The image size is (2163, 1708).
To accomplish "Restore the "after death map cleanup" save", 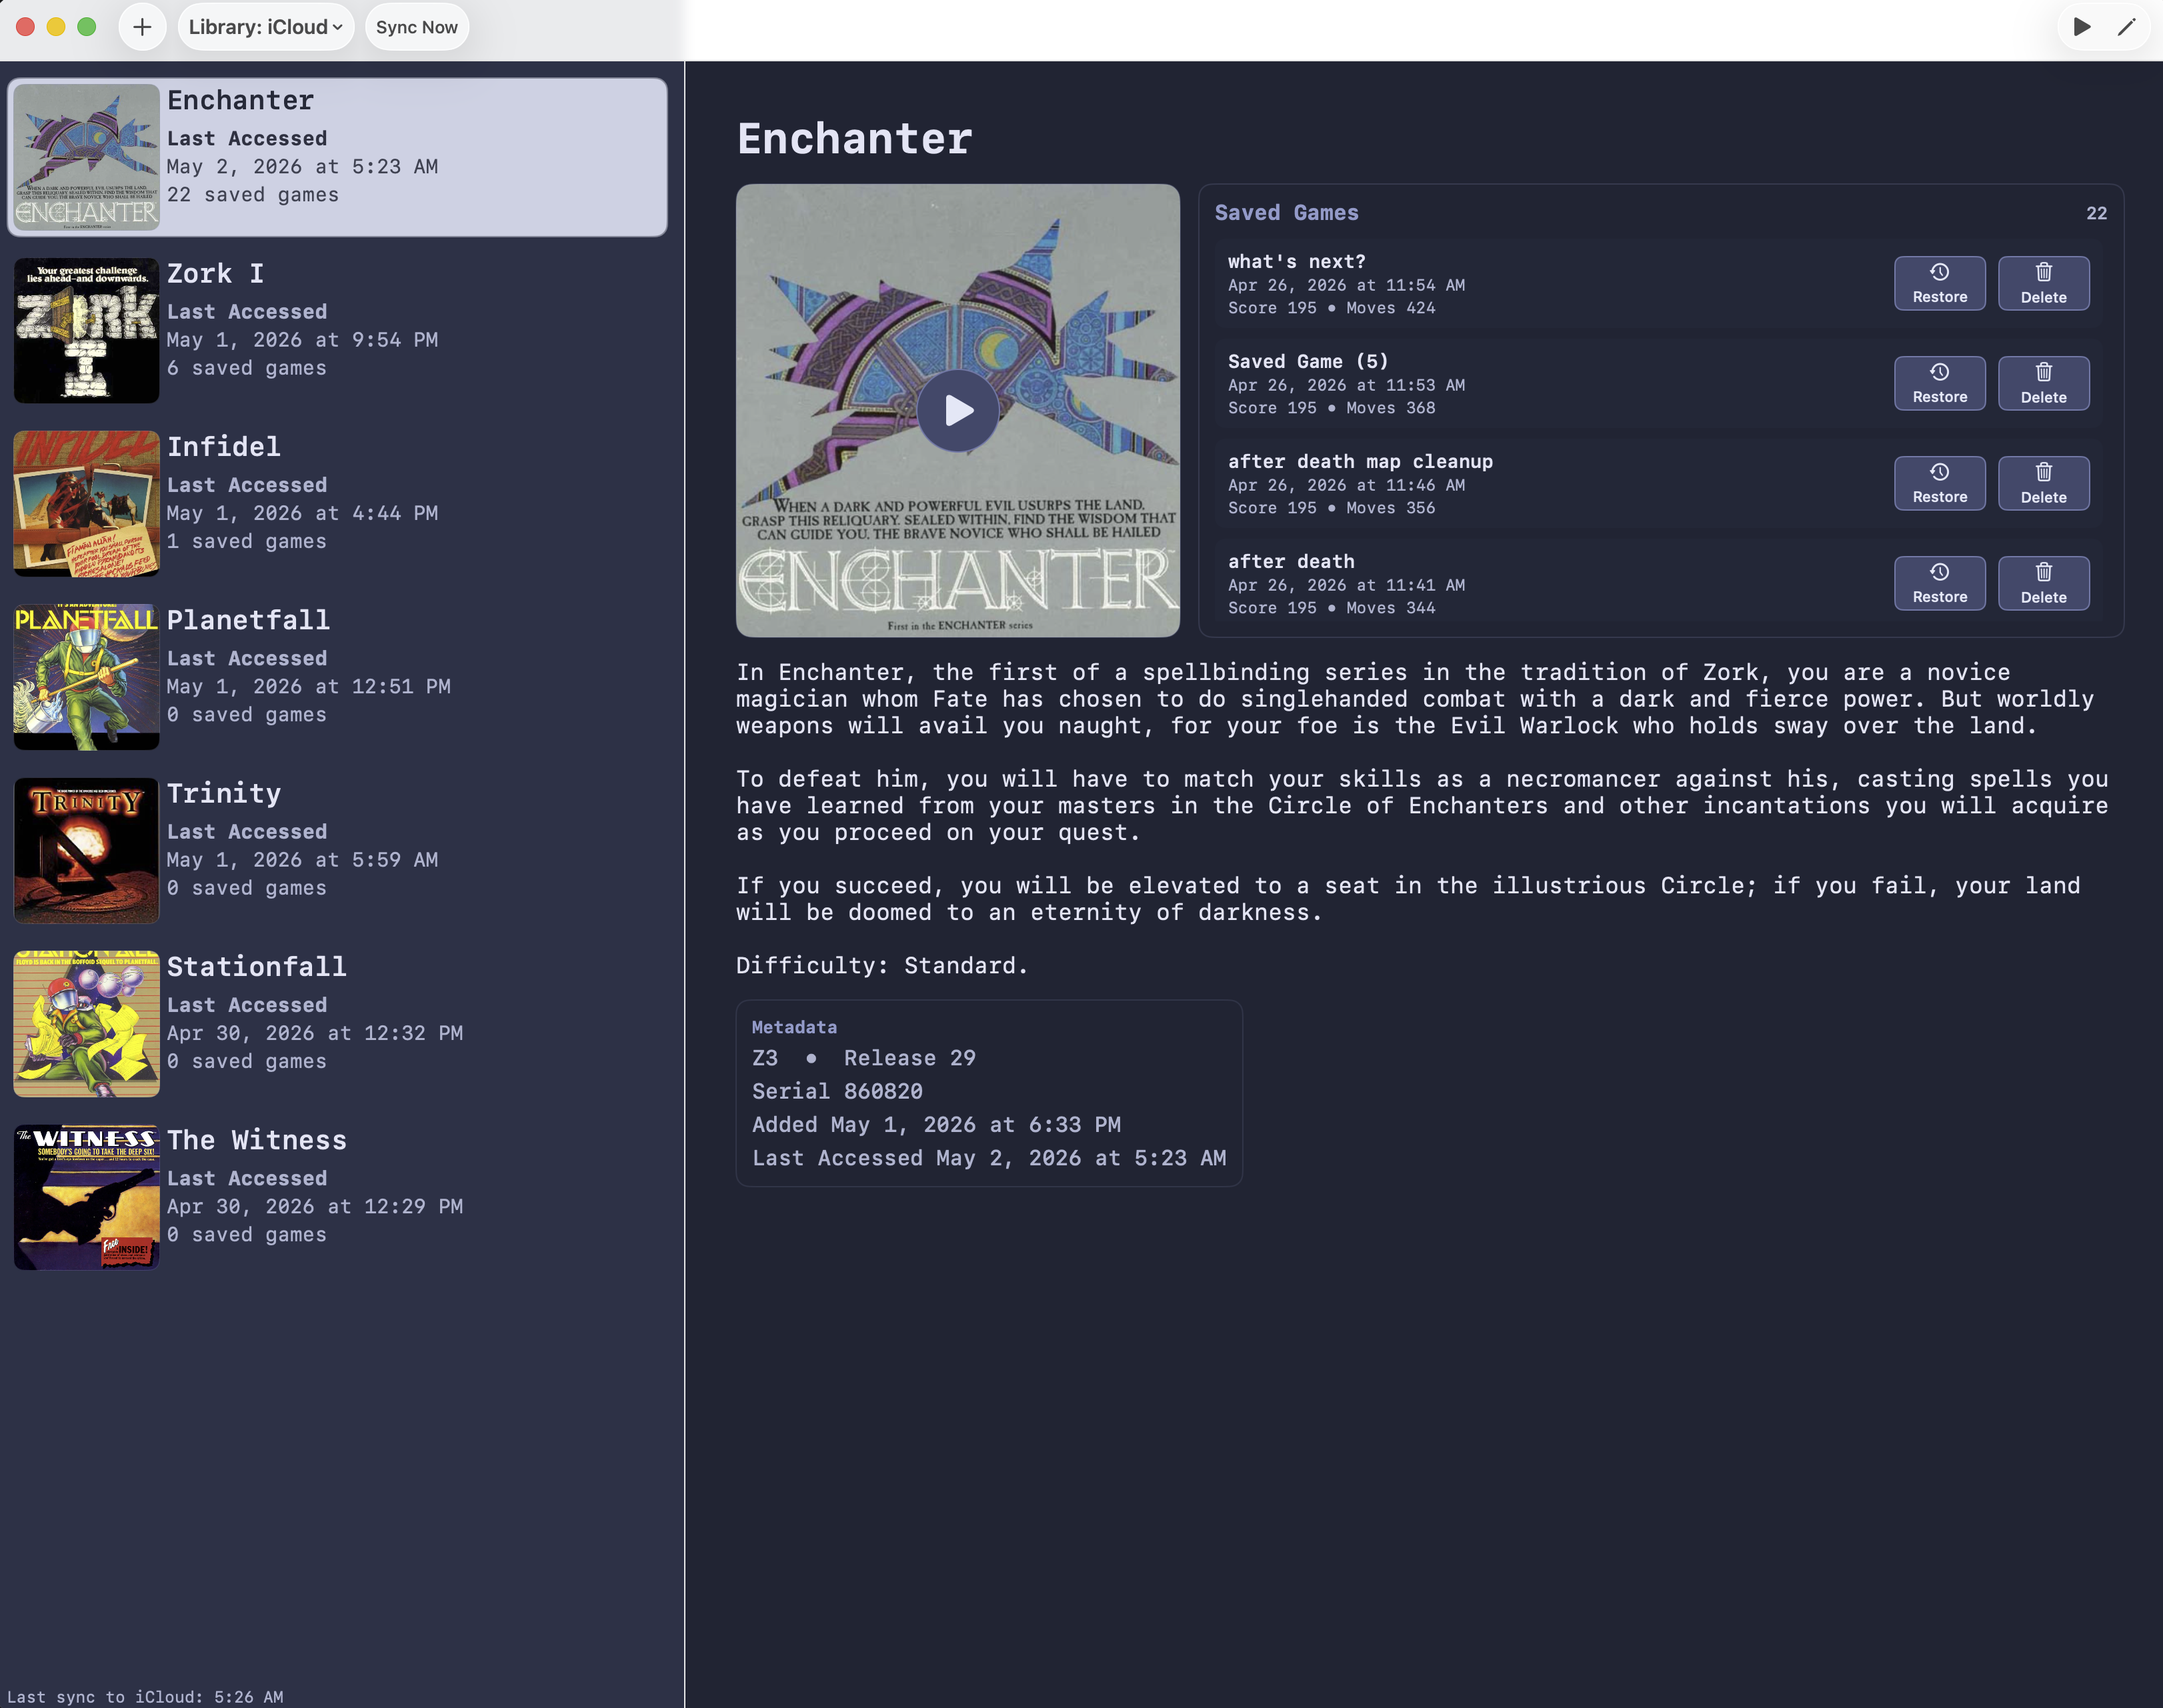I will pyautogui.click(x=1940, y=483).
